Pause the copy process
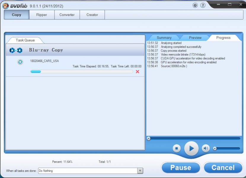 coord(181,168)
